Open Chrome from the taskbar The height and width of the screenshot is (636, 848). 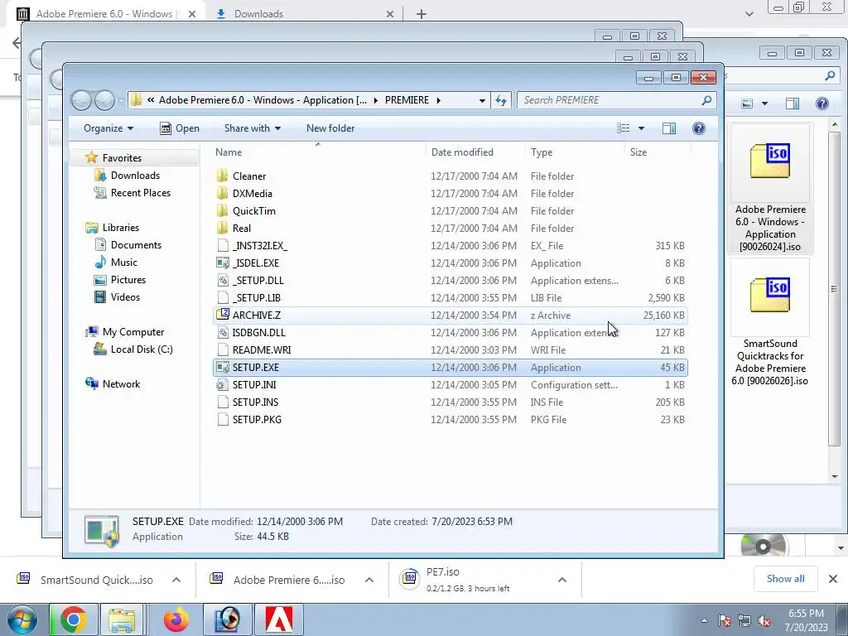point(74,619)
